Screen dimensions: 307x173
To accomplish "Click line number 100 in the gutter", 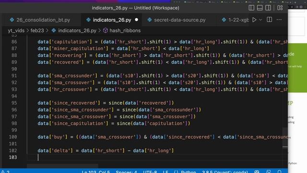I will [13, 137].
